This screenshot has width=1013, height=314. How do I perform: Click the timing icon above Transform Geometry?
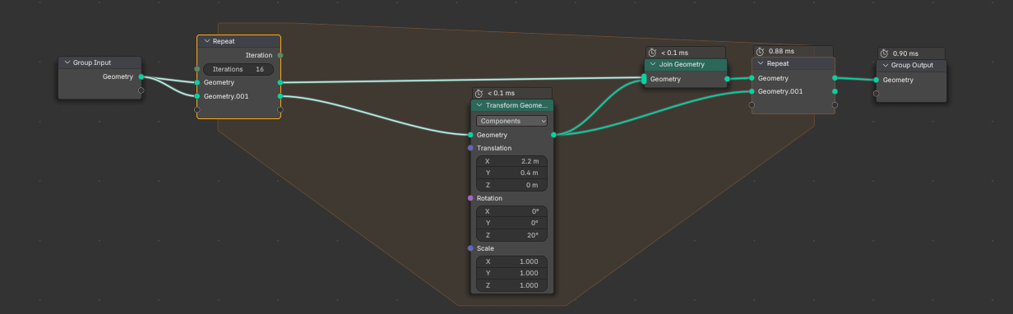click(479, 94)
